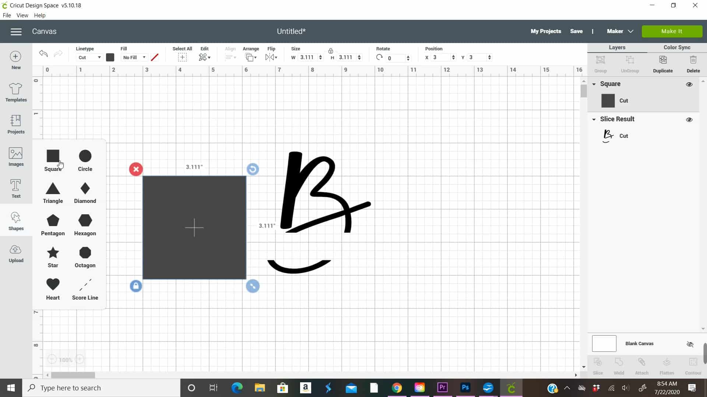Insert a Circle shape
Screen dimensions: 707x397
(x=85, y=161)
